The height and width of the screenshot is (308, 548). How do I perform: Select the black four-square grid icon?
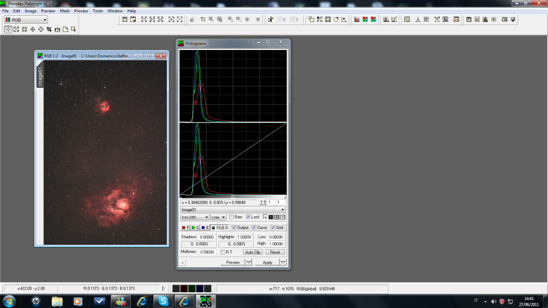click(271, 217)
